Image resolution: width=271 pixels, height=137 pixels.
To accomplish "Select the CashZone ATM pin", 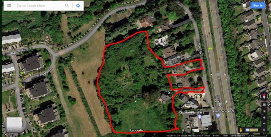I will click(218, 116).
